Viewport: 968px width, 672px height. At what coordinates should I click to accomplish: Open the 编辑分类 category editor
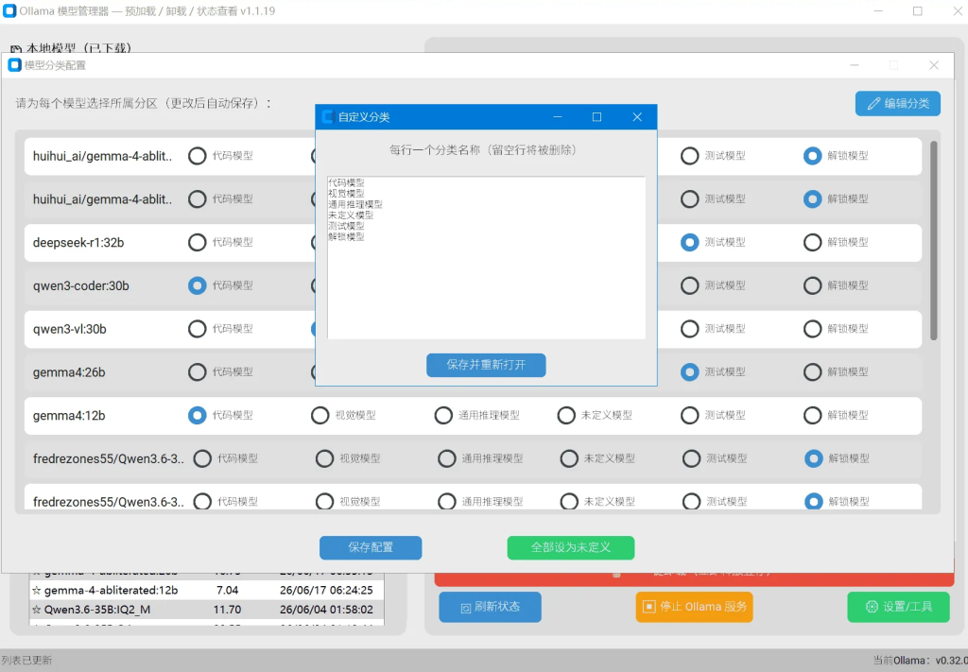click(898, 104)
